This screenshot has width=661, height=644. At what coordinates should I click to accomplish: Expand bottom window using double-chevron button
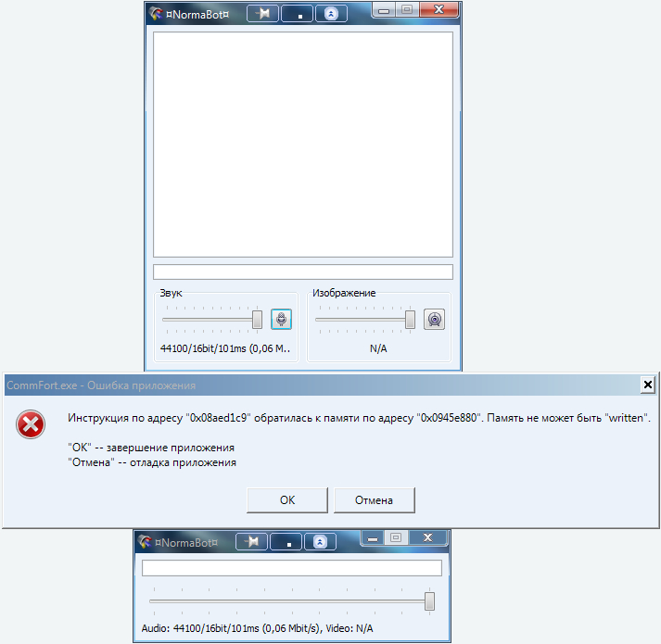coord(320,541)
